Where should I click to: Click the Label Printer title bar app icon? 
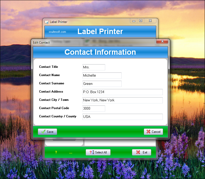tap(47, 22)
